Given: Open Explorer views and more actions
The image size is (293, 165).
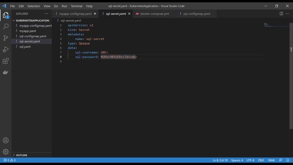Looking at the screenshot, I should point(46,14).
